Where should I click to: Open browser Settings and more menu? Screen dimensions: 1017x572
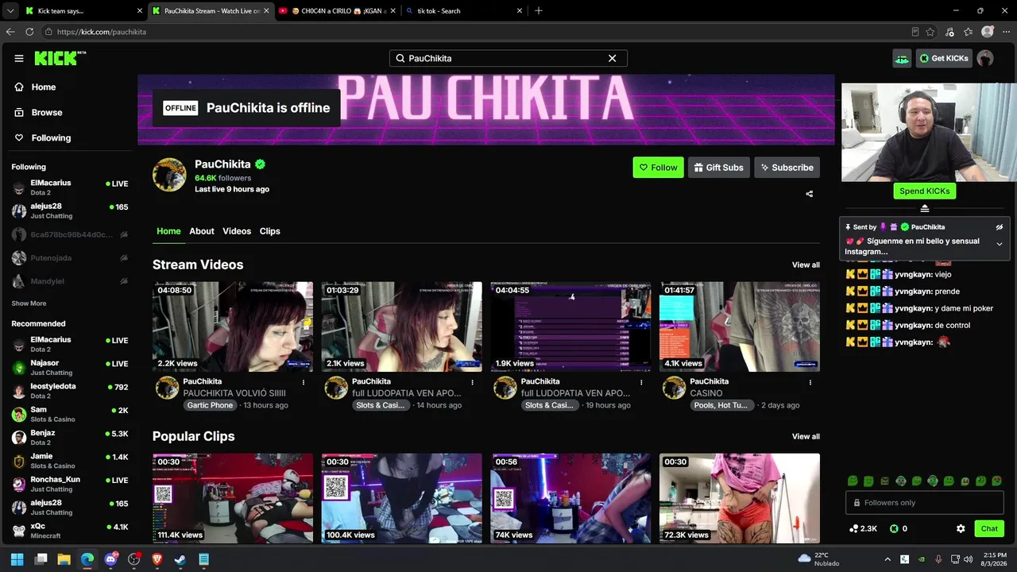pos(1006,32)
